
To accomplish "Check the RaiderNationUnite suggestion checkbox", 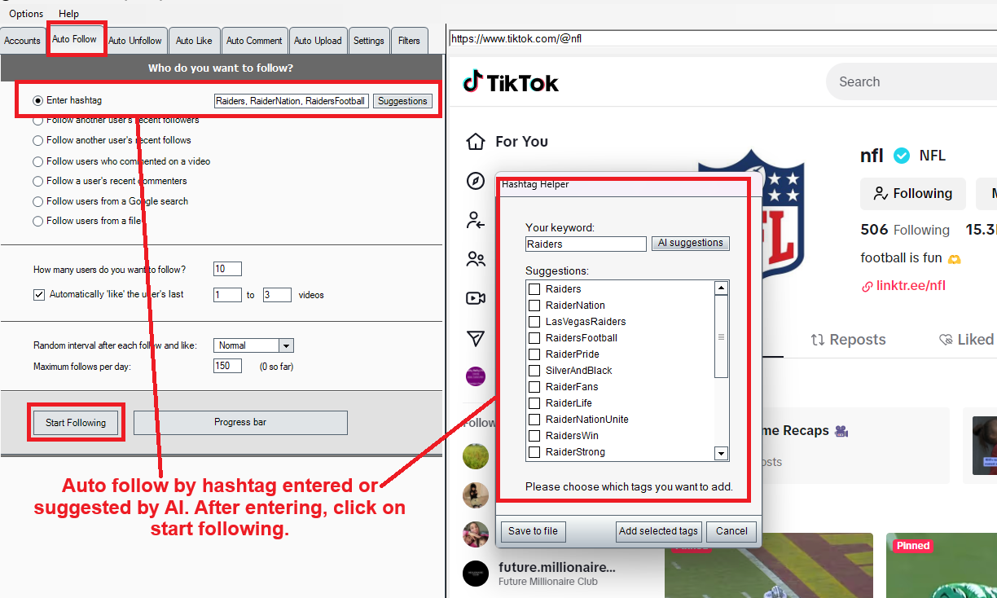I will (534, 420).
